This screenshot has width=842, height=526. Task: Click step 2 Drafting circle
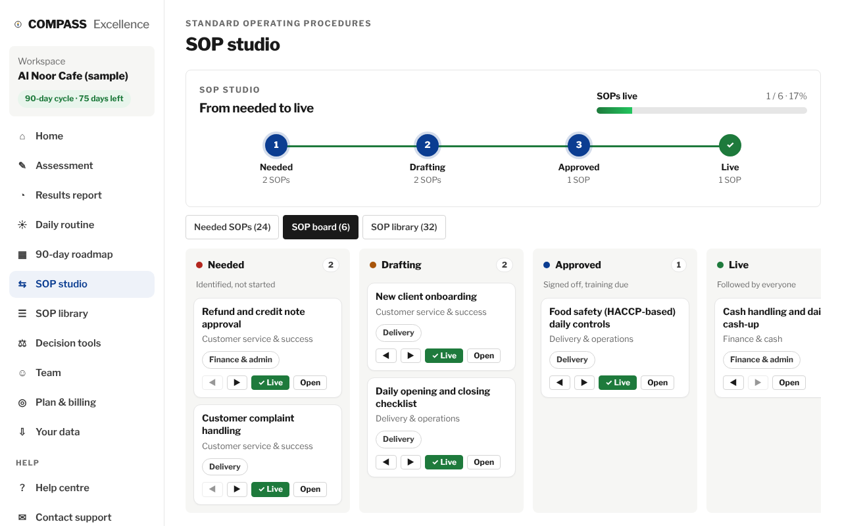[x=428, y=145]
